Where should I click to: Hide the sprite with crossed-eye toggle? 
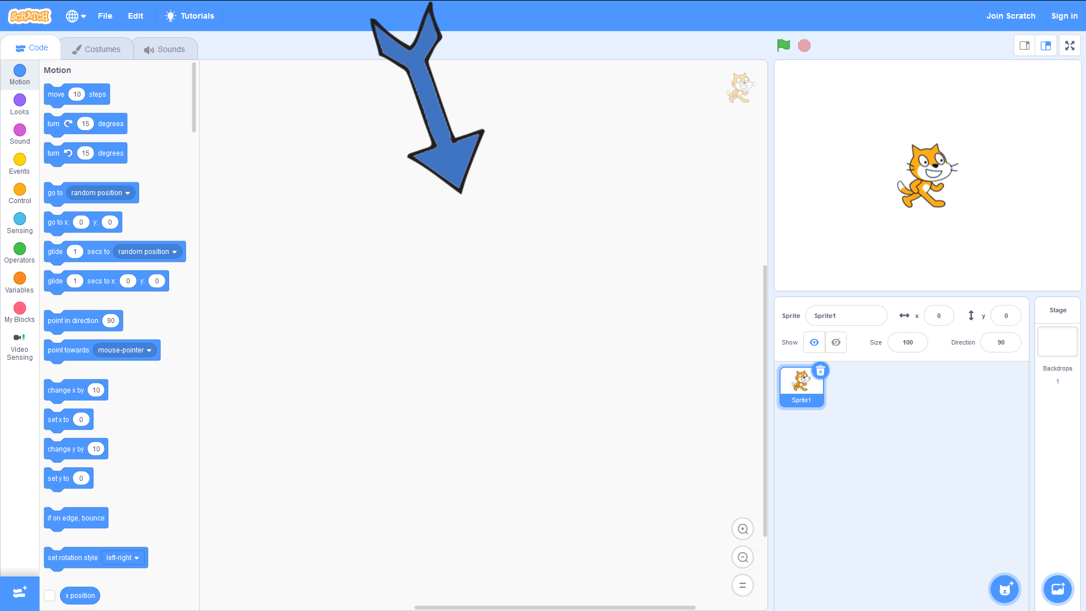[x=835, y=342]
